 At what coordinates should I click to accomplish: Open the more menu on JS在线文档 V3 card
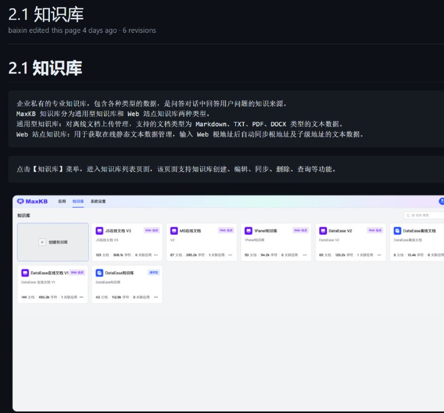pyautogui.click(x=156, y=255)
